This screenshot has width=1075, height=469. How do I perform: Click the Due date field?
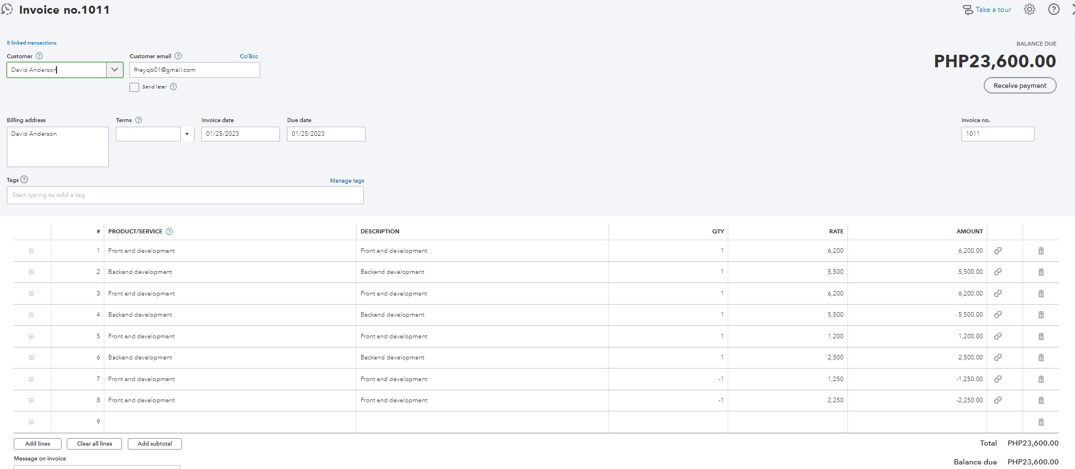click(326, 134)
